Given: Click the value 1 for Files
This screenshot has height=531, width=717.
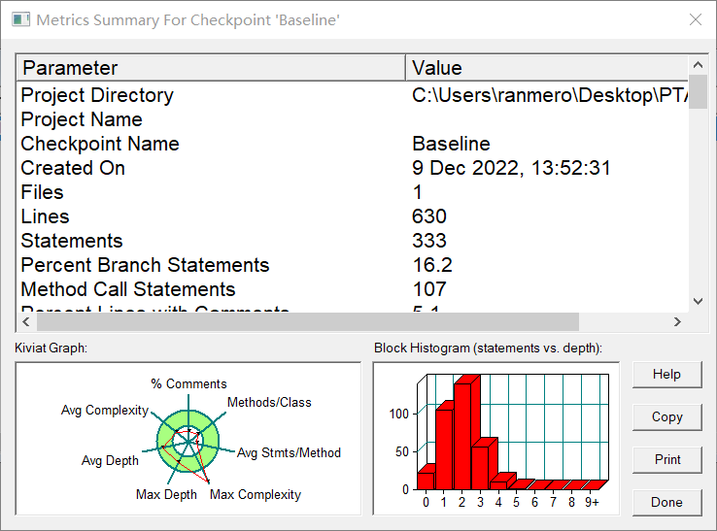Looking at the screenshot, I should pos(417,192).
